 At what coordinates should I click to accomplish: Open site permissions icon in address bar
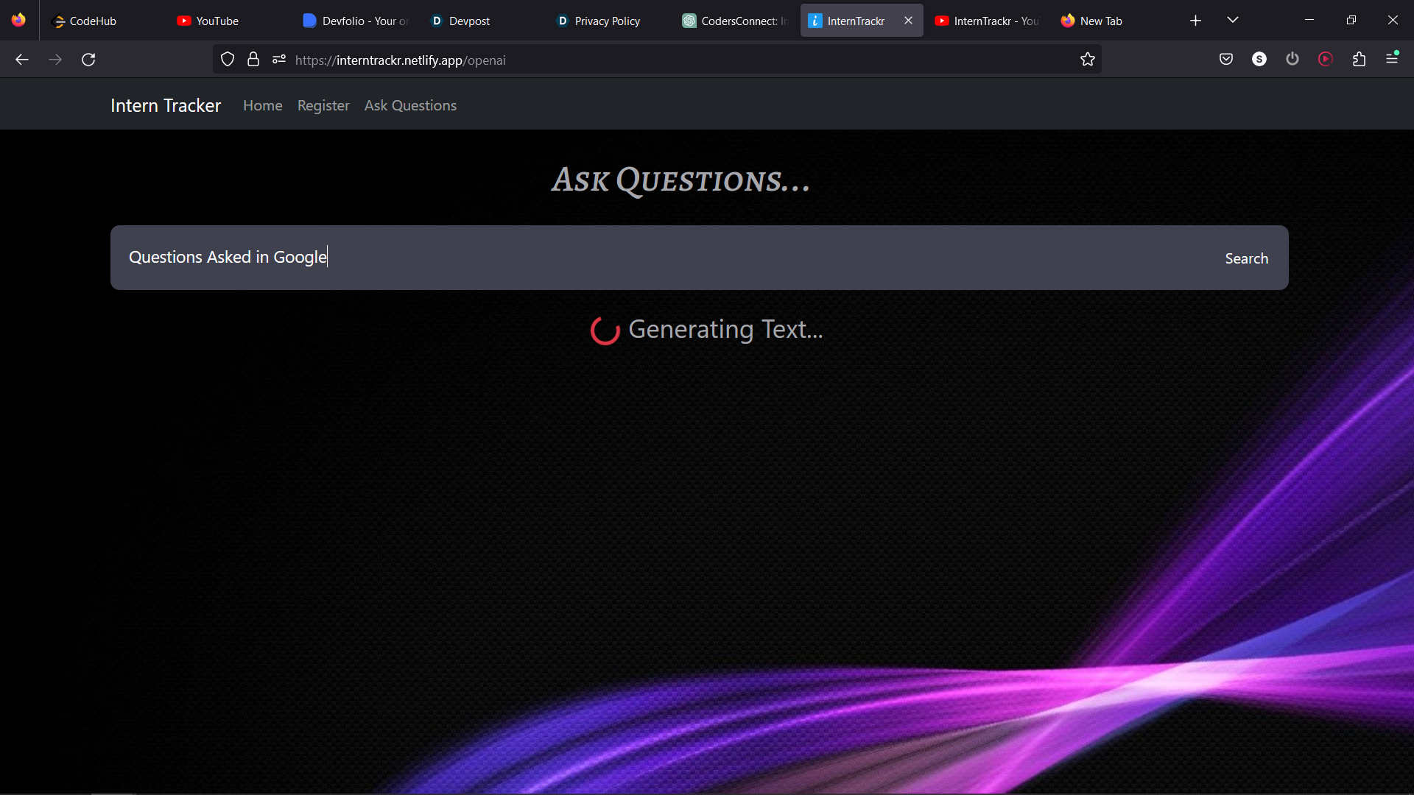[x=278, y=60]
